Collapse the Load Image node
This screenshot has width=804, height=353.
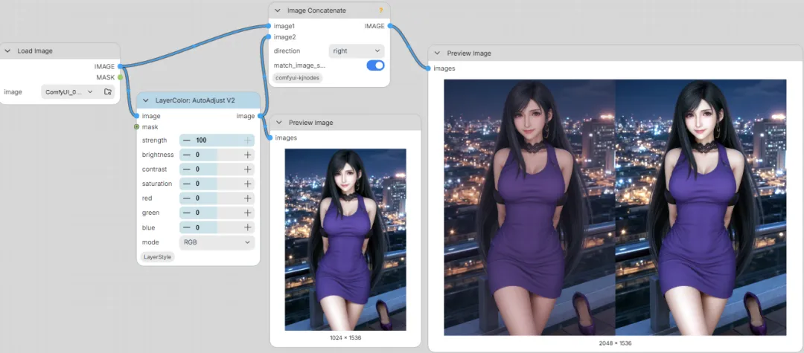coord(8,51)
